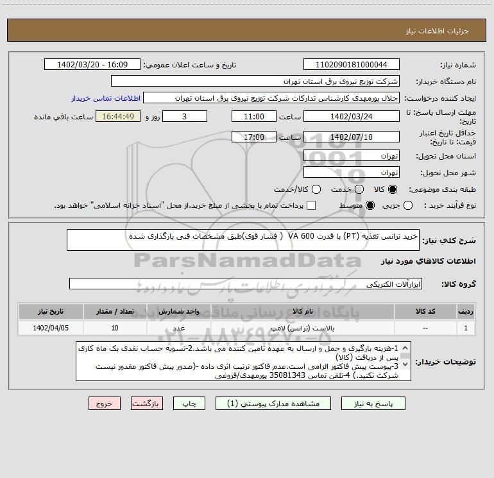
Task: Click the remaining days field showing 3
Action: click(x=185, y=116)
